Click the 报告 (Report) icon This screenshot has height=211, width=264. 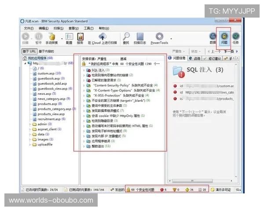click(x=80, y=37)
